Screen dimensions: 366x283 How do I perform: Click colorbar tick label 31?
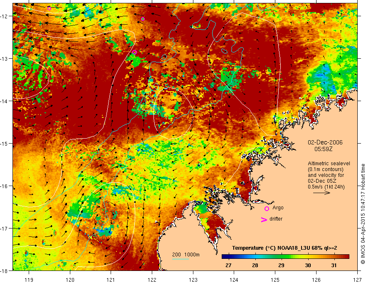[x=334, y=265]
